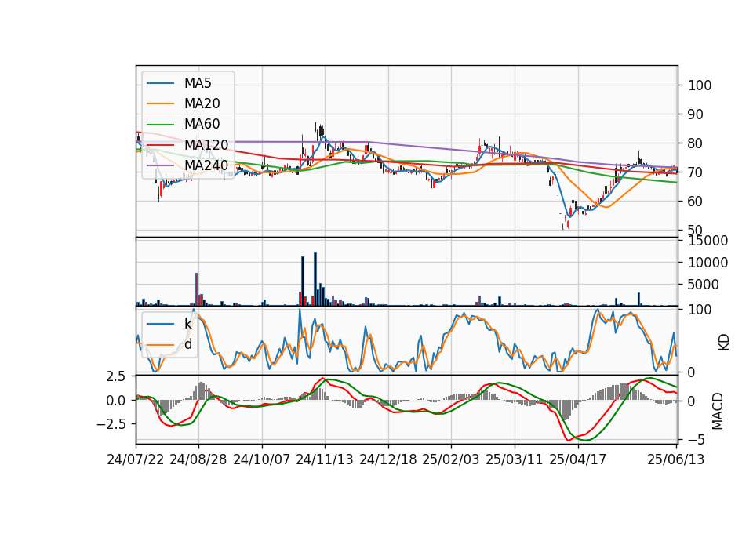
Task: Click the red MA120 legend line sample
Action: (160, 145)
